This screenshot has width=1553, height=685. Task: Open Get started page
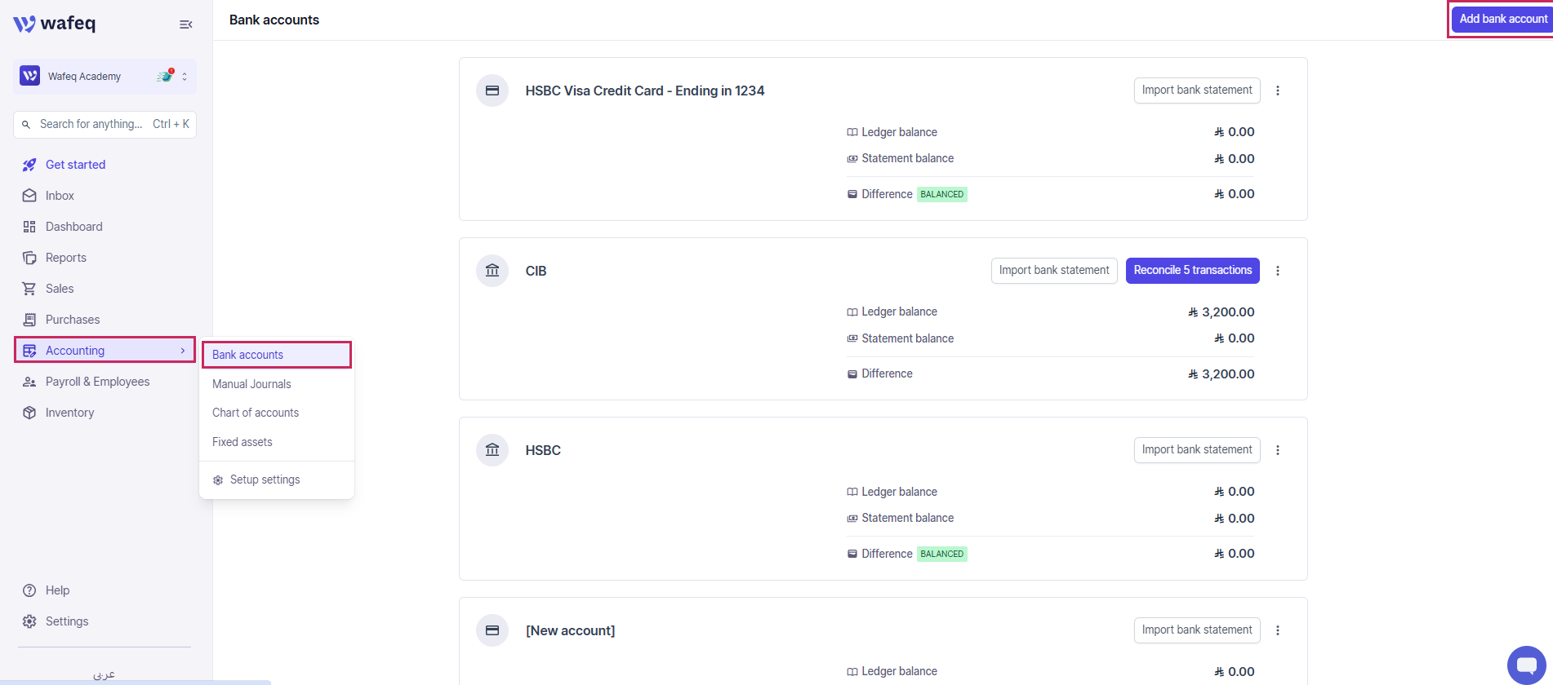click(x=75, y=165)
